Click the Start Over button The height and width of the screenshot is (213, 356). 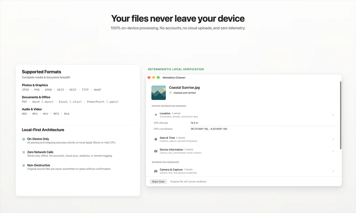pos(158,182)
